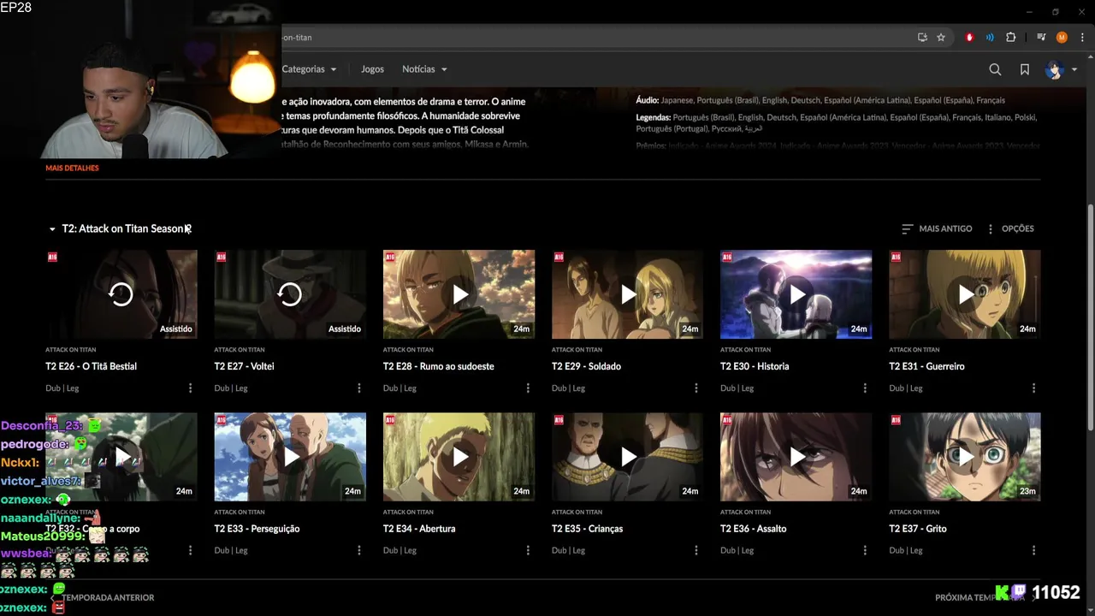Open title T2 E31 - Guerreiro
Image resolution: width=1095 pixels, height=616 pixels.
tap(926, 366)
